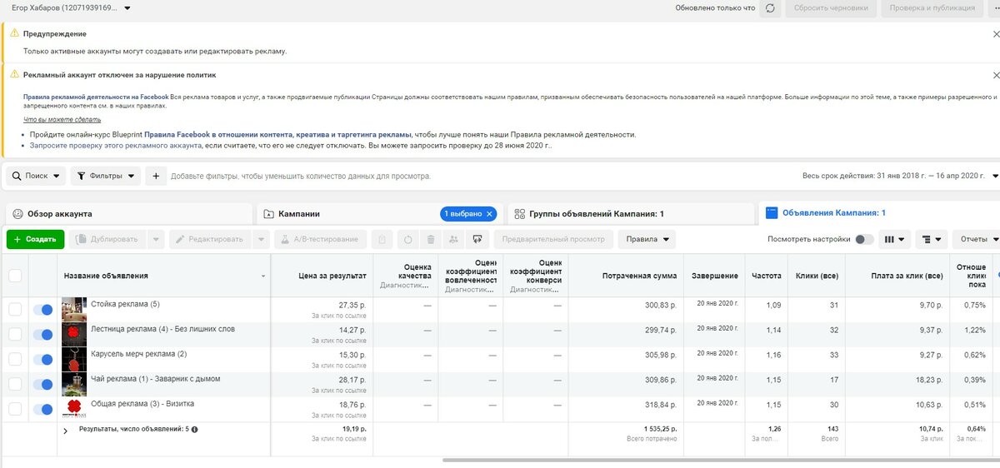Image resolution: width=1000 pixels, height=468 pixels.
Task: Open the columns layout dropdown icon
Action: (x=896, y=240)
